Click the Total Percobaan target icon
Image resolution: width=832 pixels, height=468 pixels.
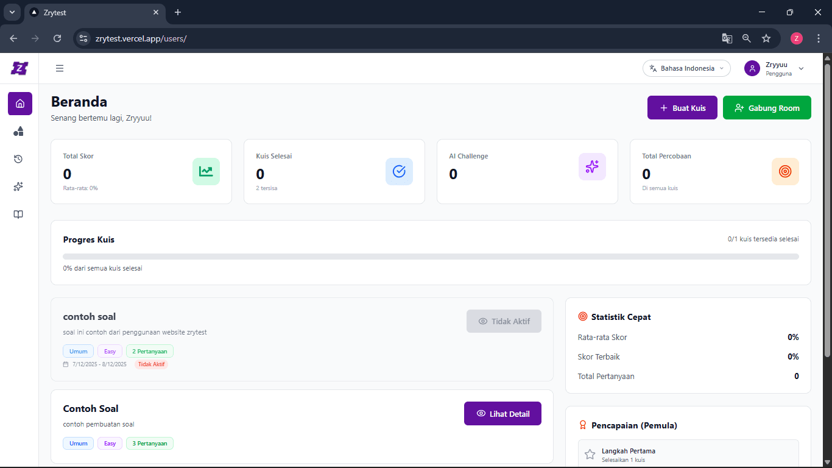[x=784, y=171]
